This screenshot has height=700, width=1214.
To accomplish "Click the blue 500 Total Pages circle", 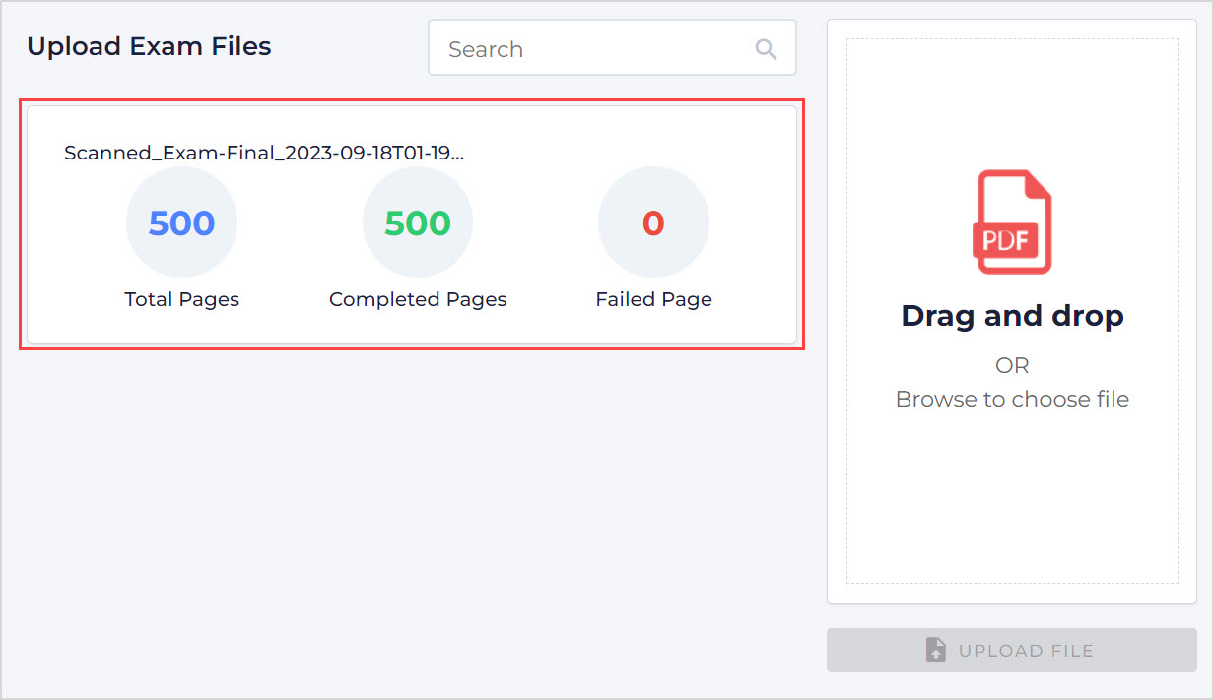I will pos(181,223).
